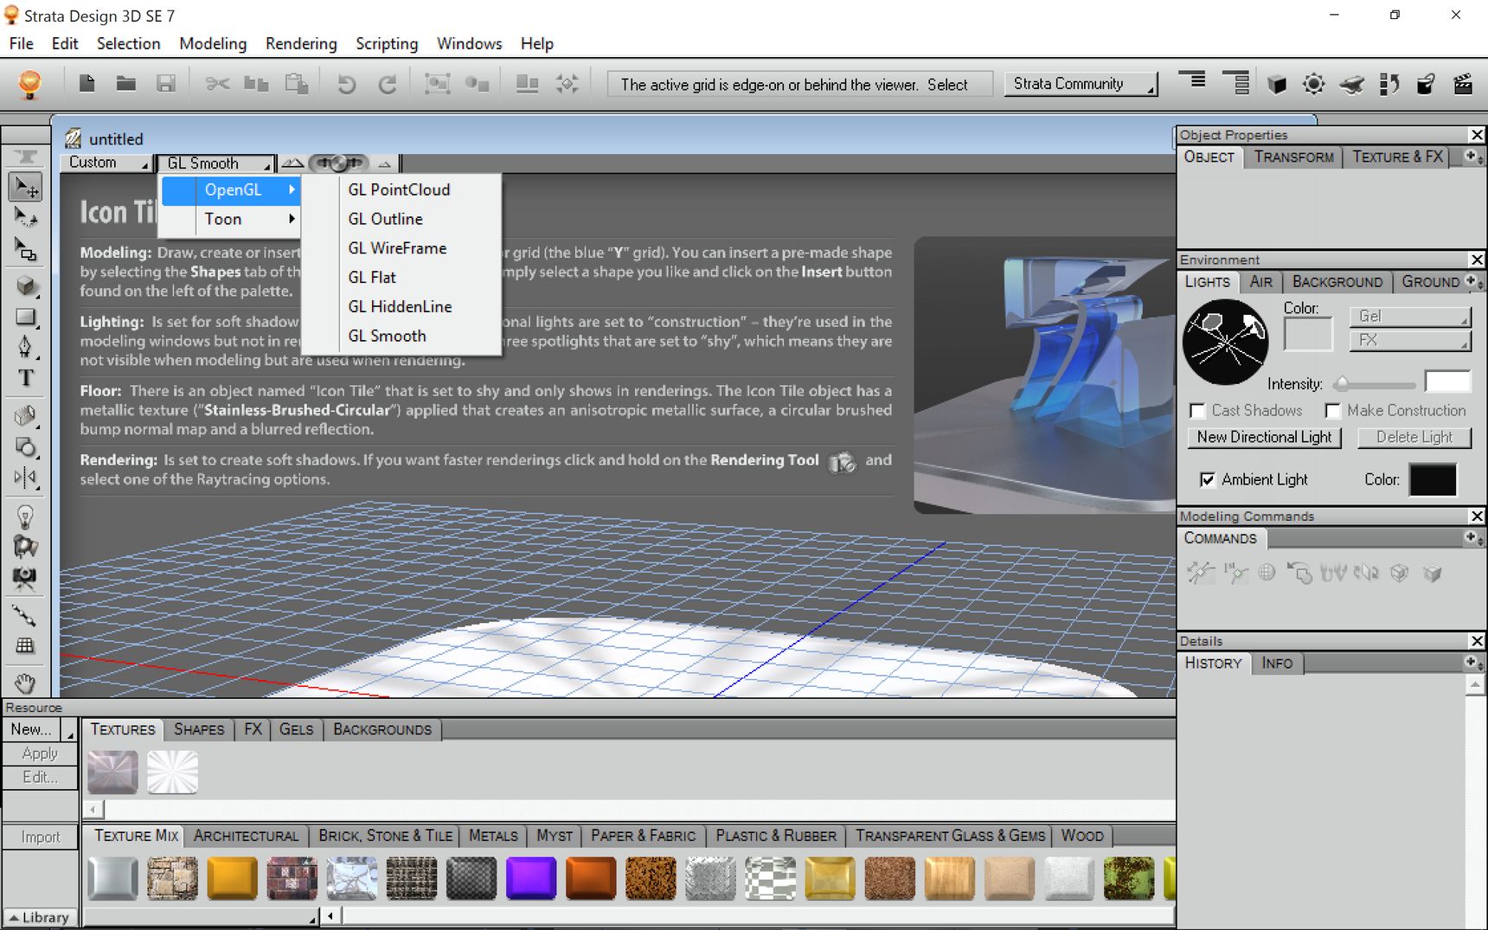Click the Redo arrow icon

tap(388, 84)
